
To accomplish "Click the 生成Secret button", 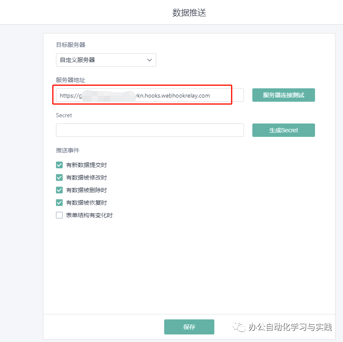I will [x=283, y=130].
